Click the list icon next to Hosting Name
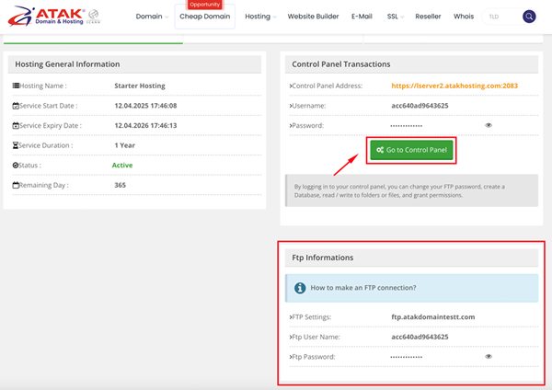The height and width of the screenshot is (390, 552). coord(16,86)
